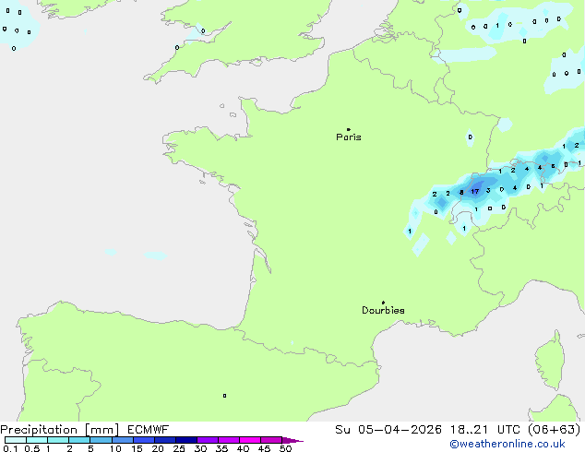Click the '(06+63)' forecast offset text
Viewport: 585px width, 452px height.
(x=555, y=430)
